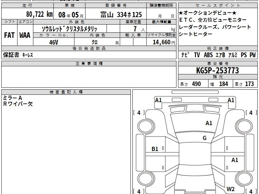Viewport: 259px width, 194px height.
Task: Click the リサイクル預託金 header
Action: tap(161, 35)
